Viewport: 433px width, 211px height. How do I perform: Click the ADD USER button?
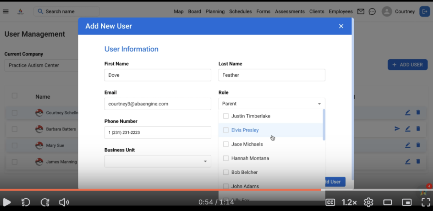pos(408,64)
